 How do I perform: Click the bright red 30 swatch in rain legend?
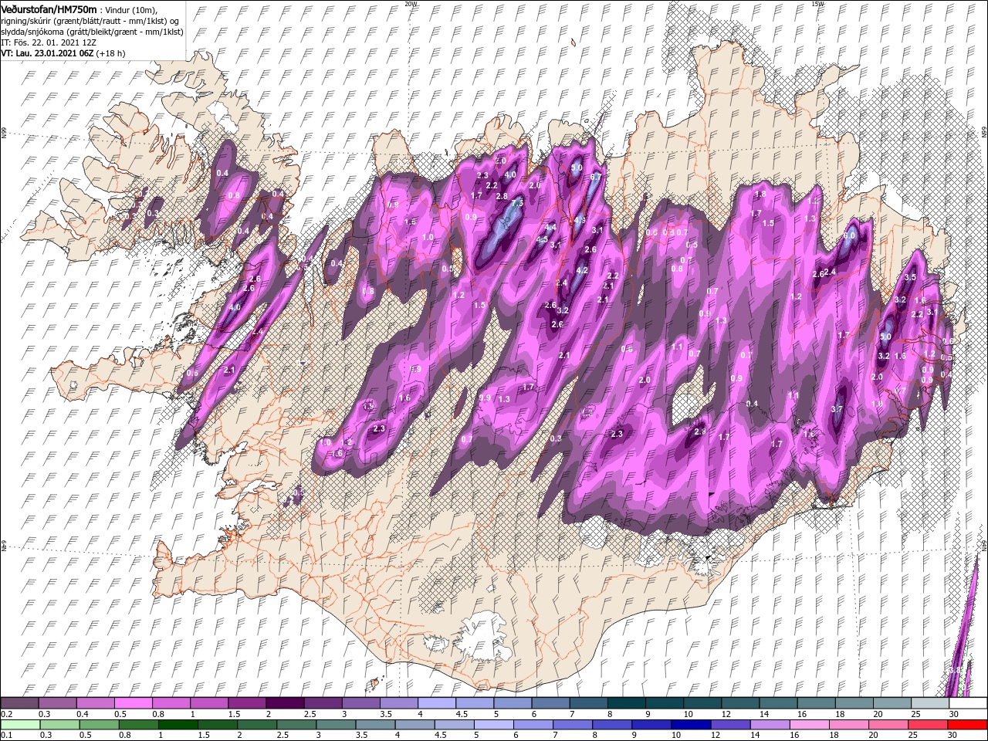(967, 725)
